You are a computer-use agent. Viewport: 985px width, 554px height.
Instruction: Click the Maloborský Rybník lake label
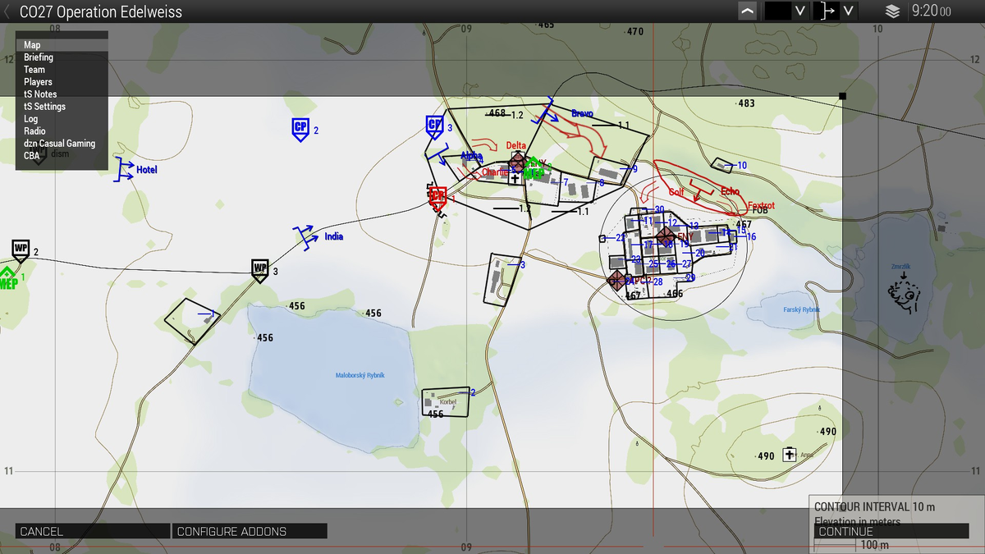(360, 375)
